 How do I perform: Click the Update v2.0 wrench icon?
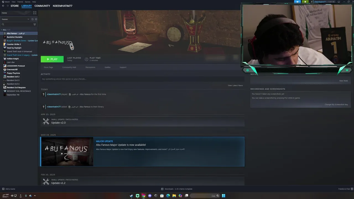coord(46,121)
